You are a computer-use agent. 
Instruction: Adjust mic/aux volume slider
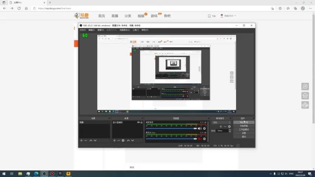pos(171,139)
